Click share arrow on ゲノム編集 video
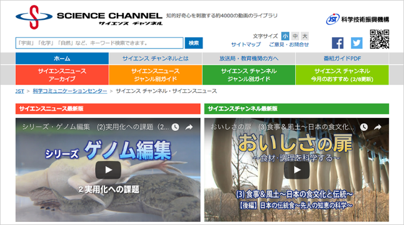404x225 pixels. pos(189,127)
